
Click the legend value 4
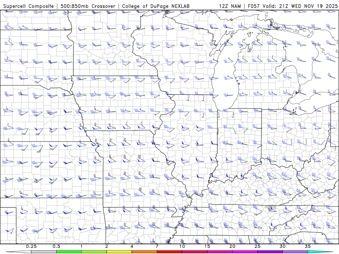click(132, 246)
